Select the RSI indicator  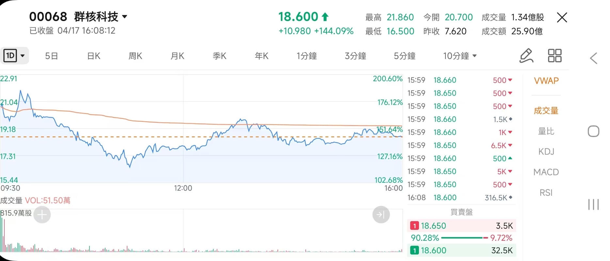coord(546,192)
